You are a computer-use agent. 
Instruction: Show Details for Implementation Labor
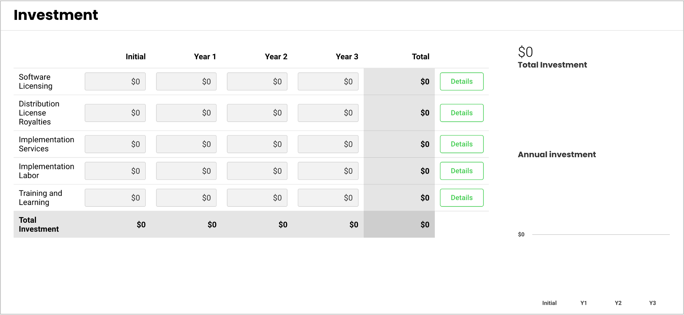461,171
